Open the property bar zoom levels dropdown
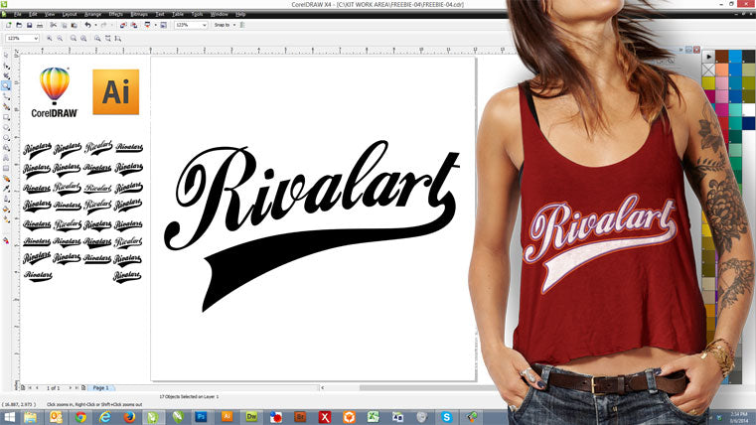Image resolution: width=756 pixels, height=425 pixels. pyautogui.click(x=36, y=39)
